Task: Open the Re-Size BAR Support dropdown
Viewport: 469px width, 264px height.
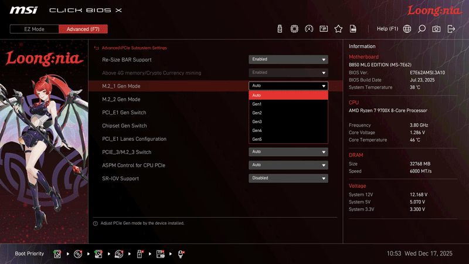Action: coord(288,59)
